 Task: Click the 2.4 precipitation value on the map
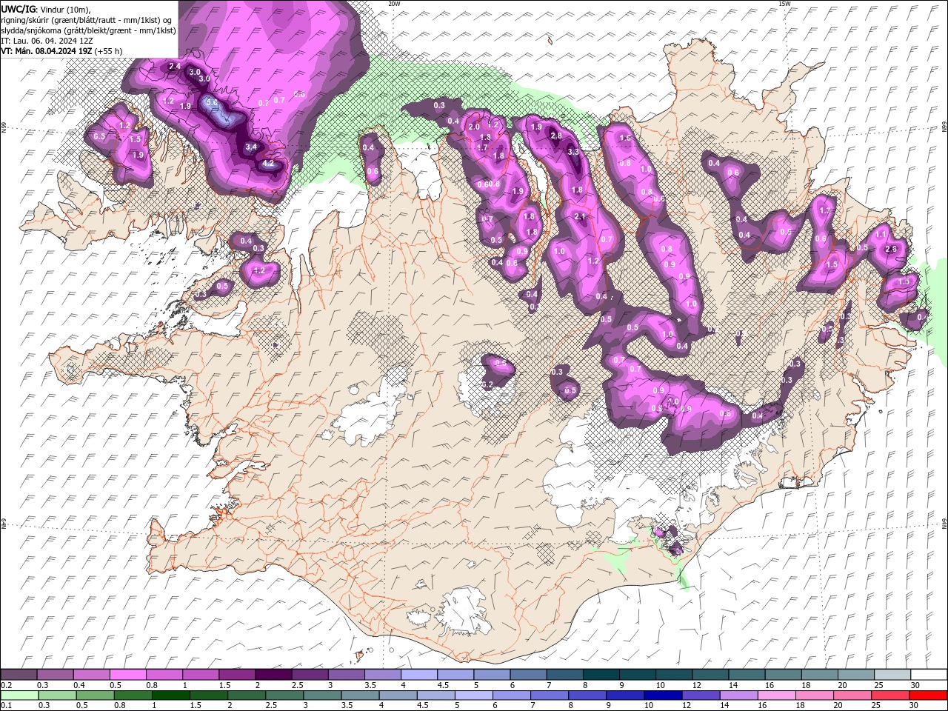(x=175, y=67)
